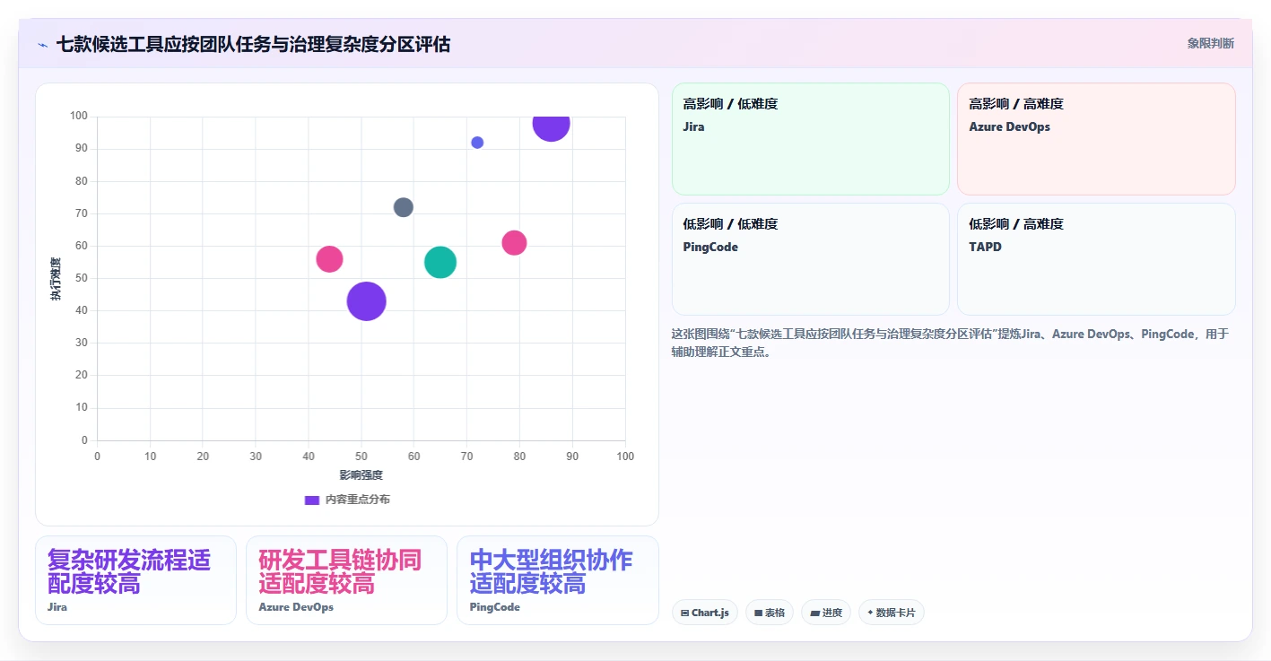Click the 执行难度 y-axis label
The image size is (1271, 661).
coord(56,278)
